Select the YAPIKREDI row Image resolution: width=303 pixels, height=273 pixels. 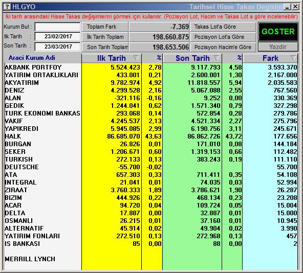coord(151,129)
